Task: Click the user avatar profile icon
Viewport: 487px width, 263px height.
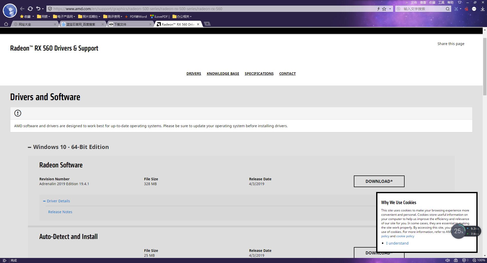Action: pyautogui.click(x=10, y=10)
